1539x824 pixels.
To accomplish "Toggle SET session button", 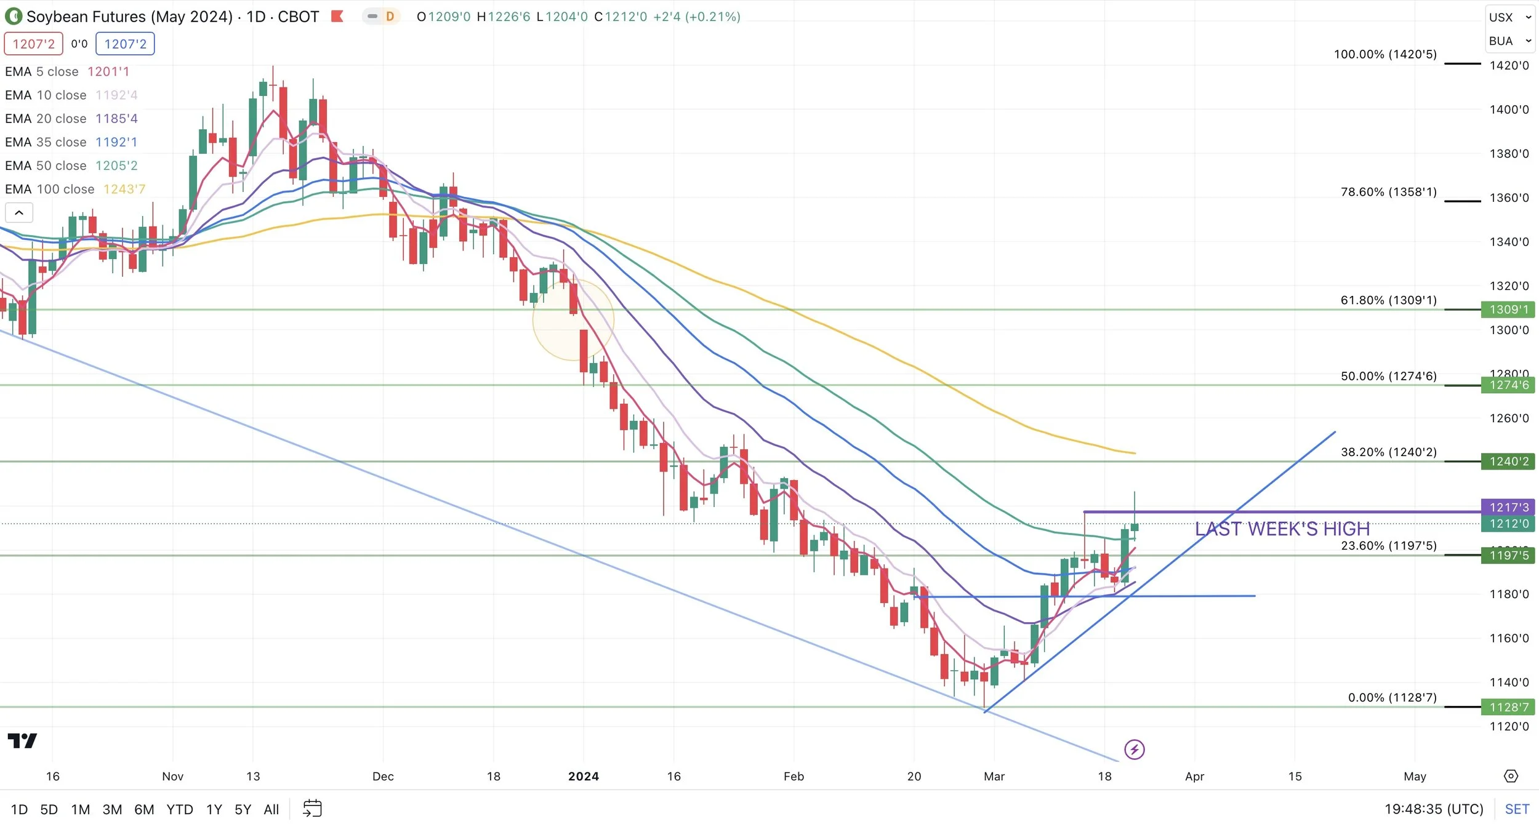I will (x=1517, y=809).
